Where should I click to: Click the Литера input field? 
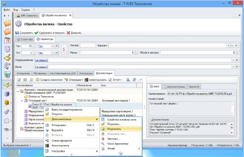pyautogui.click(x=88, y=46)
